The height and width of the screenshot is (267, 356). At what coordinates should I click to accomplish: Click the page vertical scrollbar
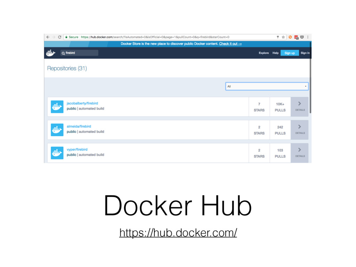310,77
